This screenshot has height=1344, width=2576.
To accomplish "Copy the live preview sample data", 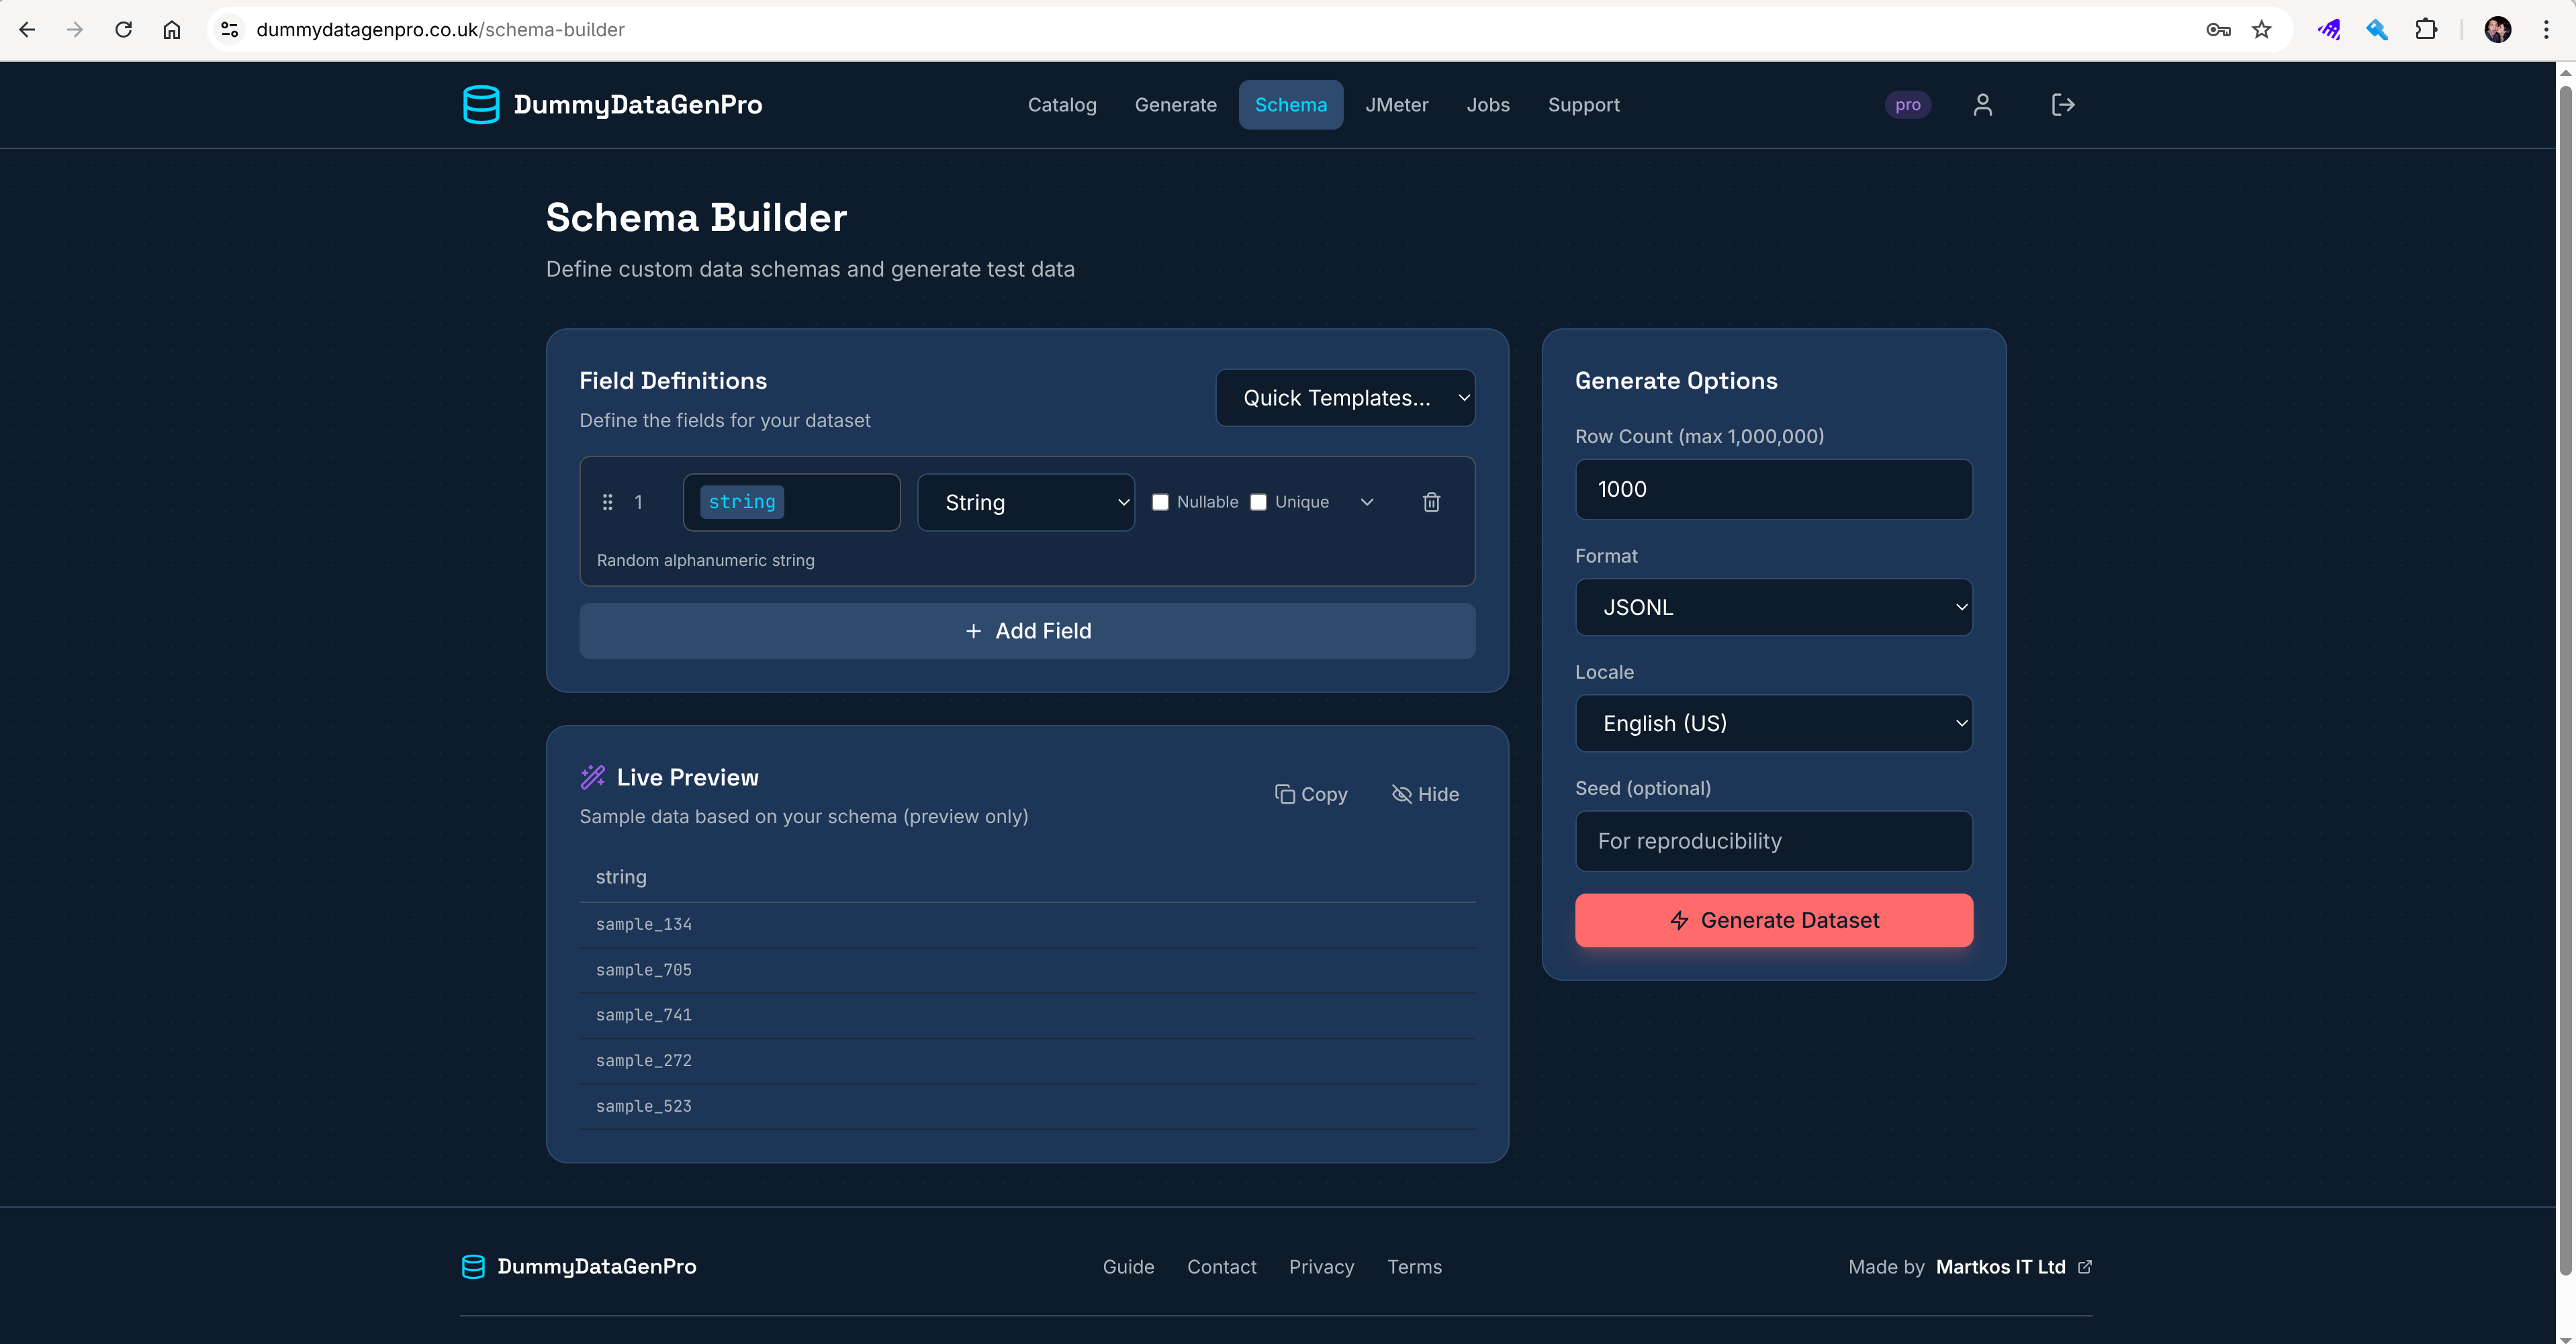I will point(1312,793).
